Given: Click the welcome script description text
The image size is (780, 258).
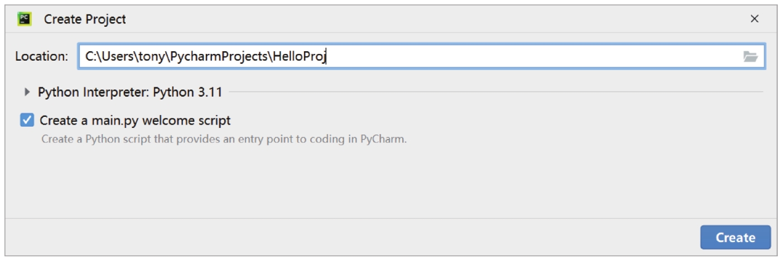Looking at the screenshot, I should 224,139.
